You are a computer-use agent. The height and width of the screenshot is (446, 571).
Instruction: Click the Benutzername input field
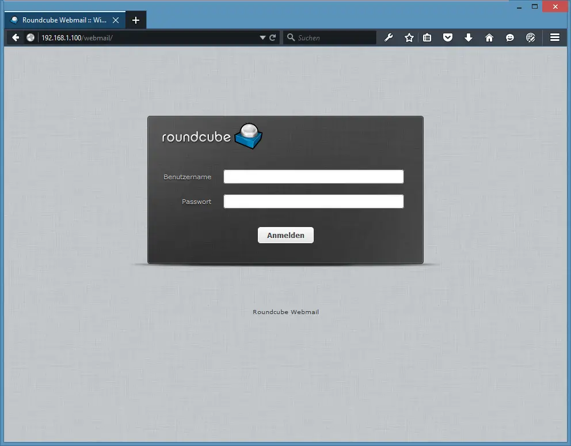[313, 177]
